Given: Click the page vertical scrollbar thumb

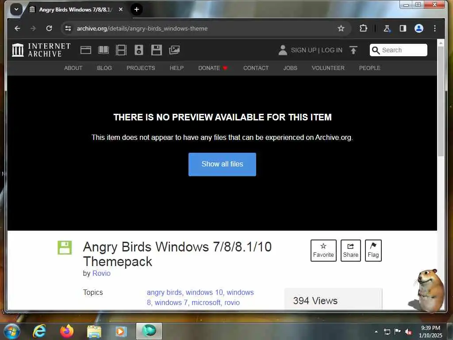Looking at the screenshot, I should [441, 101].
